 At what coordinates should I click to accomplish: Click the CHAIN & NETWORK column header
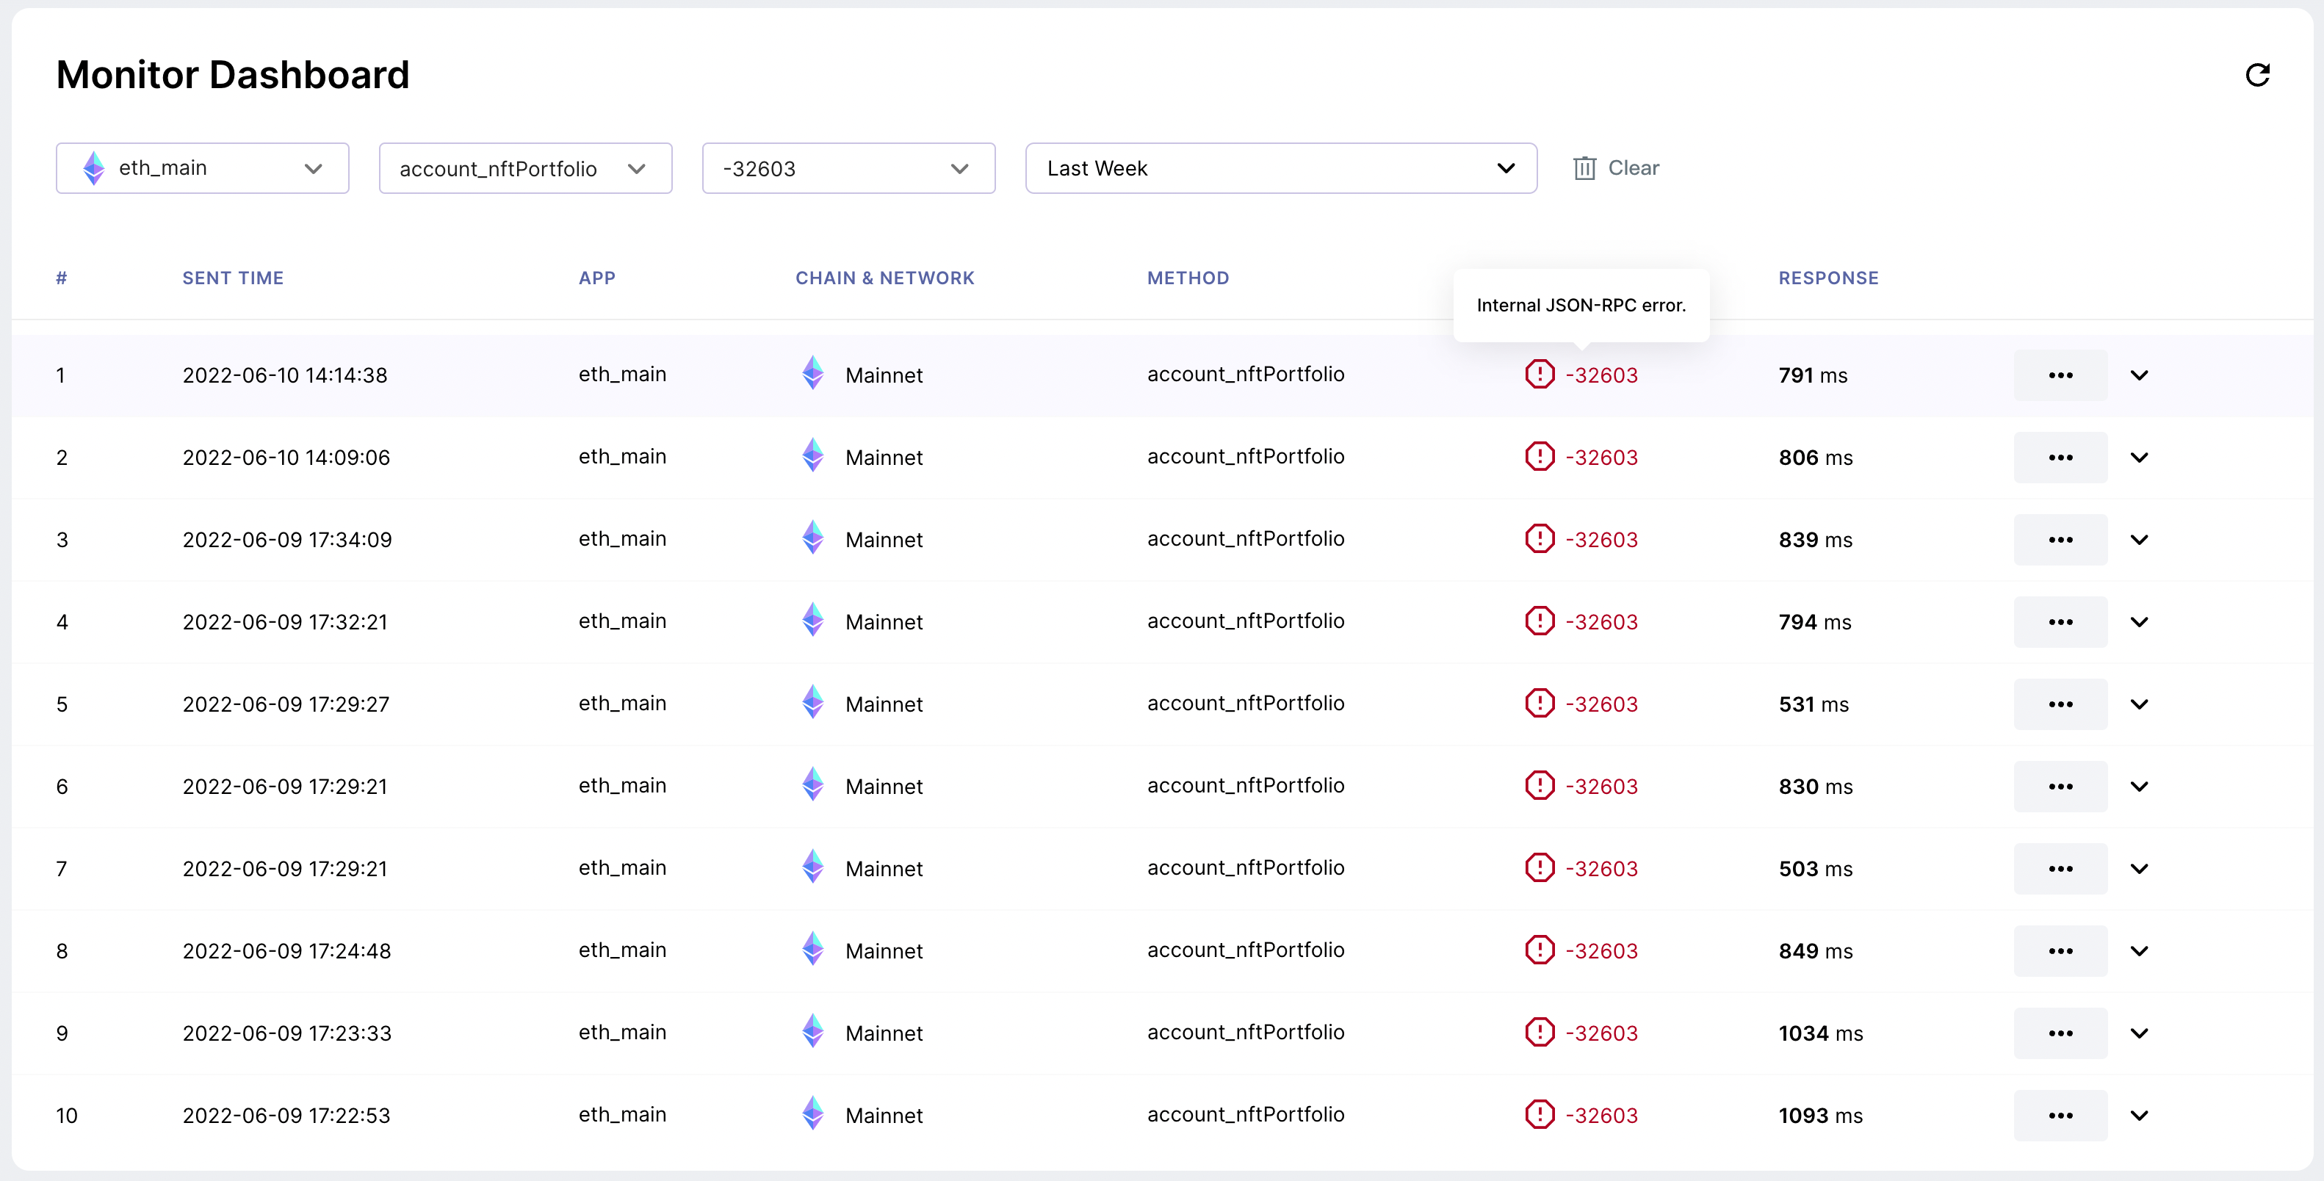pos(885,278)
